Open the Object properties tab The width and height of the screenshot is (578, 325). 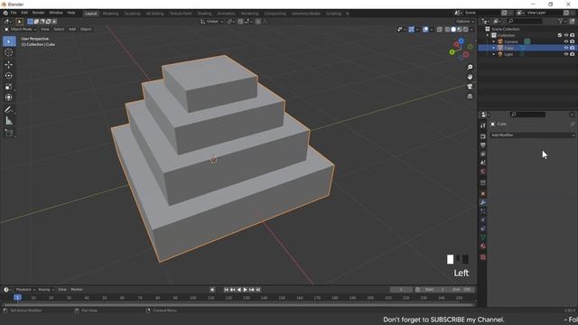[x=483, y=193]
